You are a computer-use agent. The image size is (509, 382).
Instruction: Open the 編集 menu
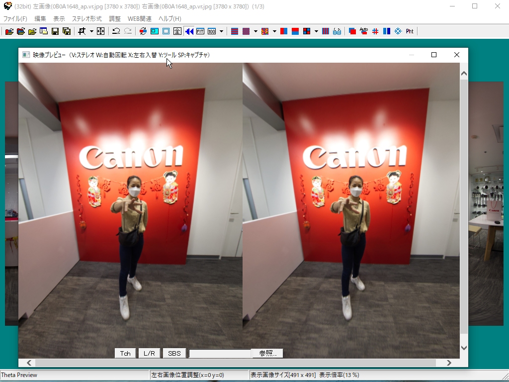[40, 19]
